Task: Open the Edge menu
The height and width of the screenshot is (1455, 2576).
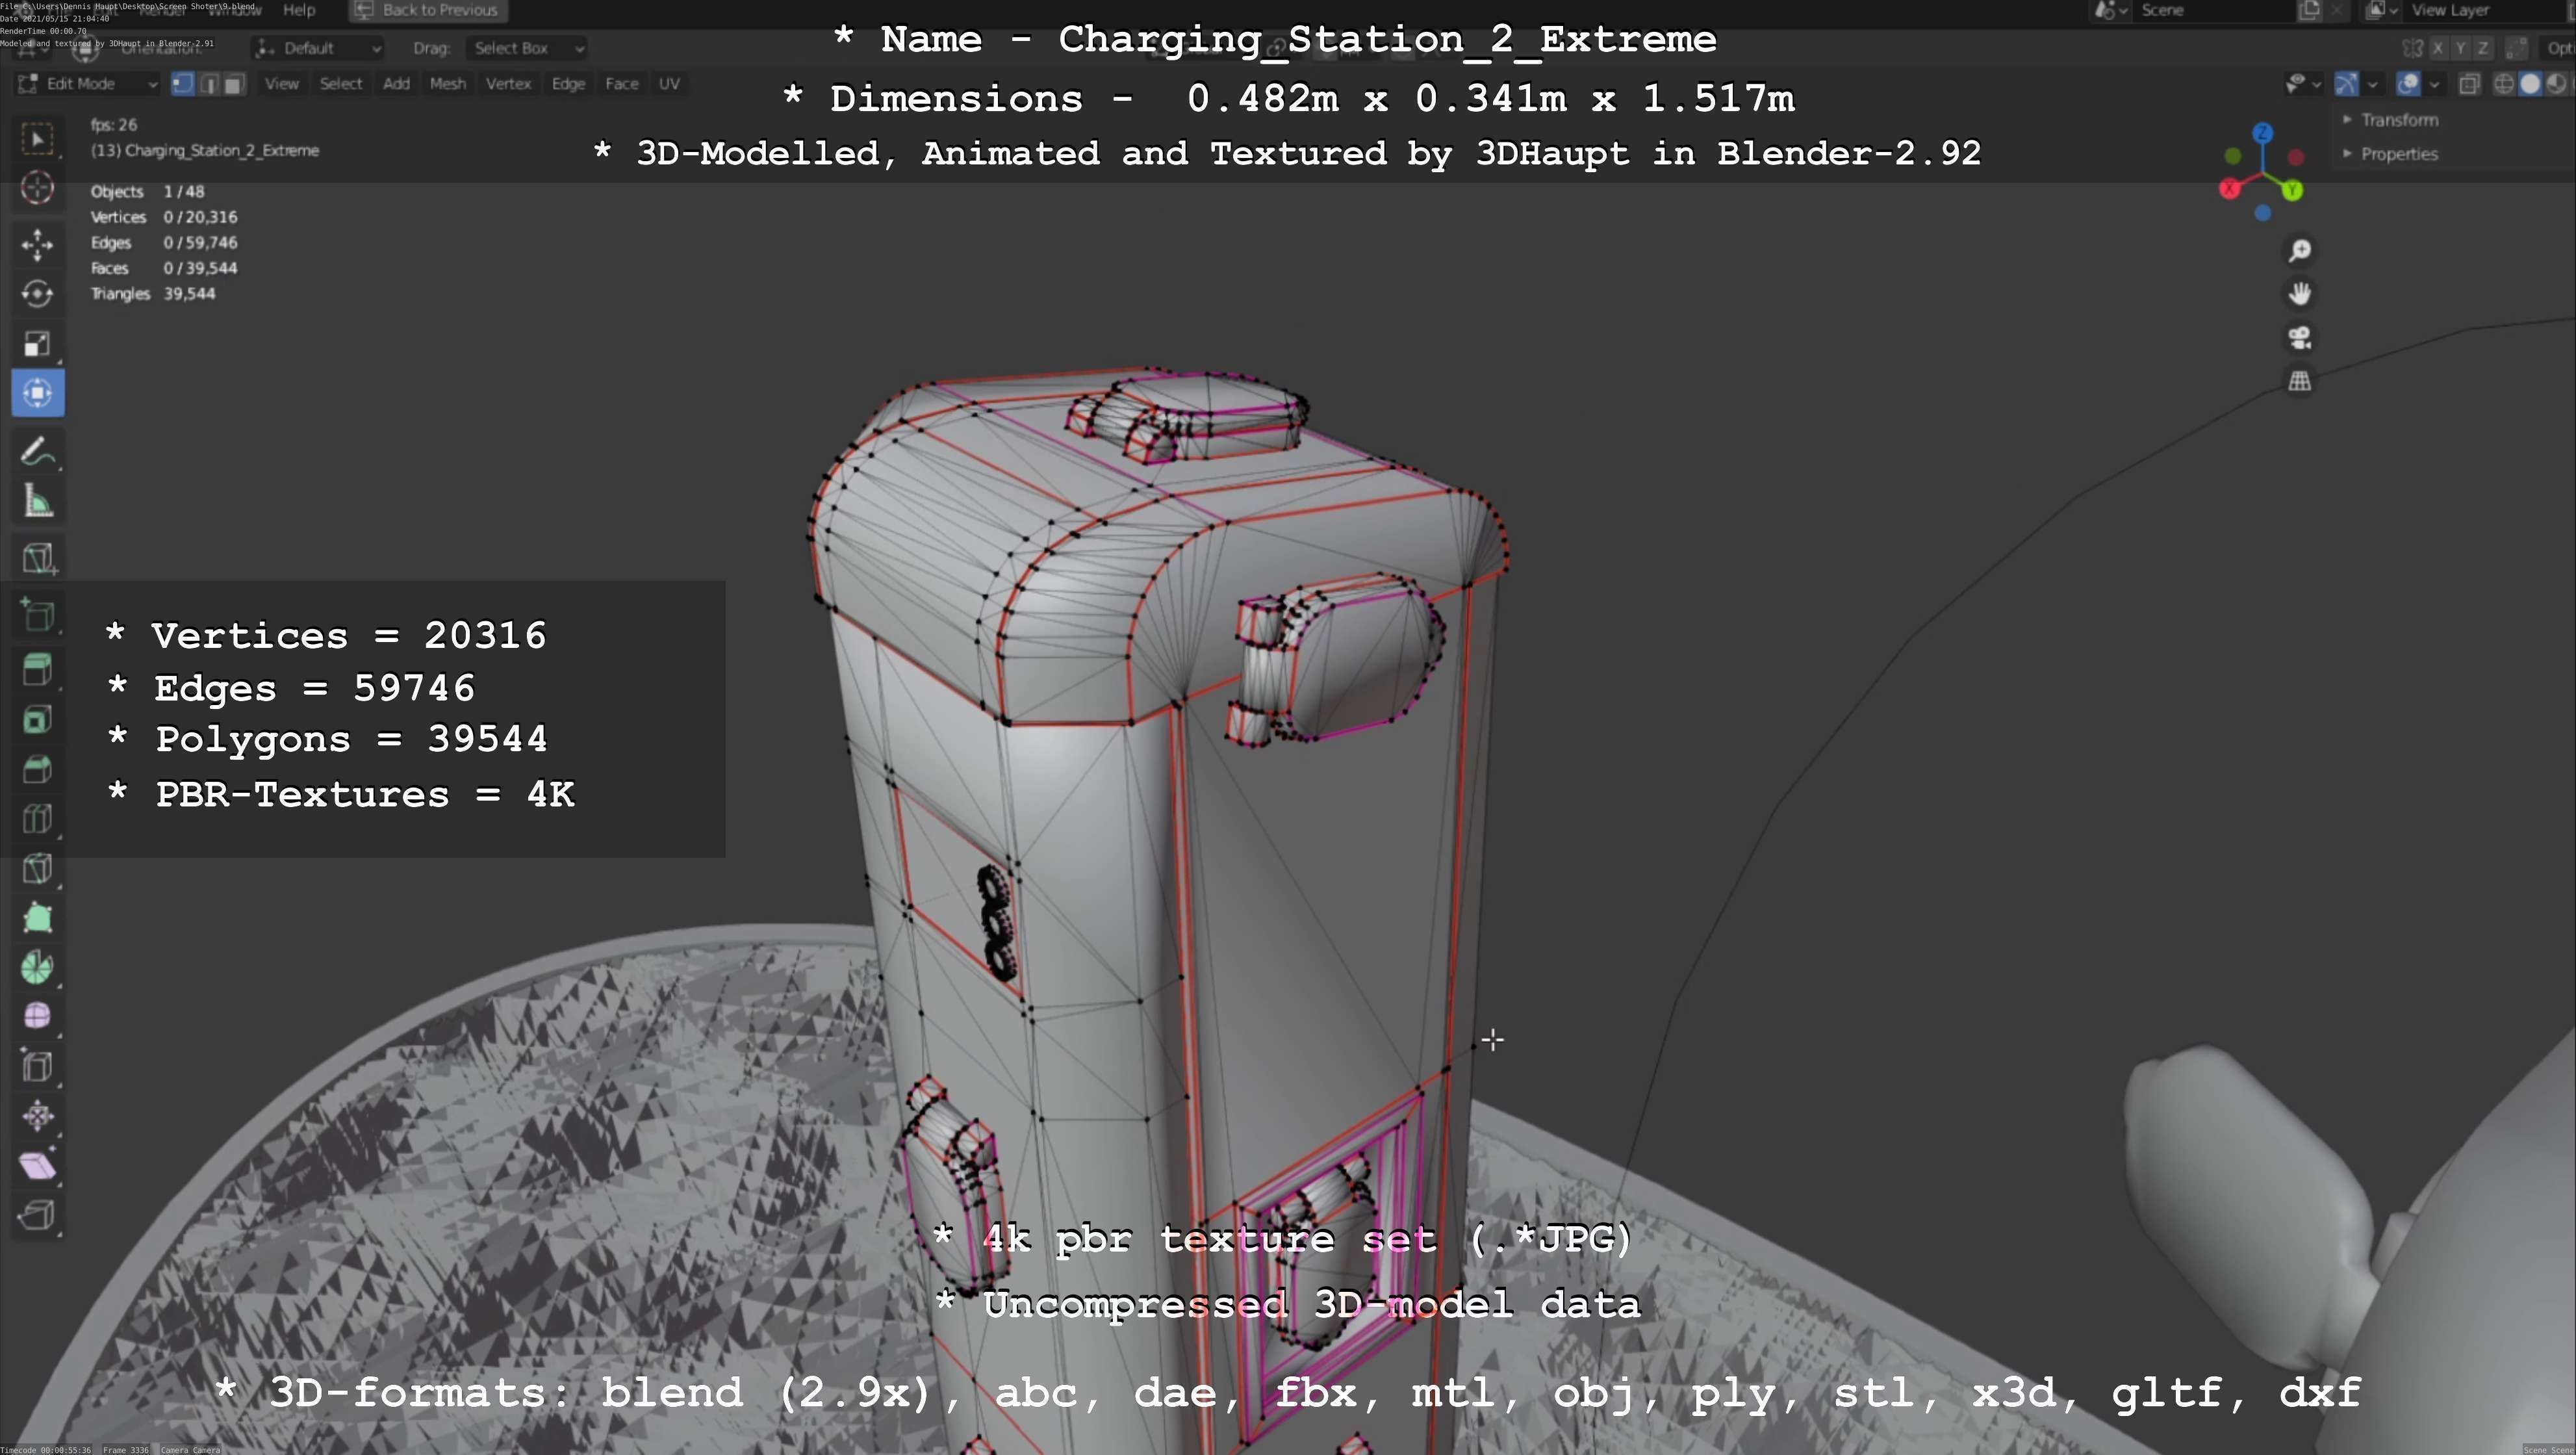Action: click(x=568, y=84)
